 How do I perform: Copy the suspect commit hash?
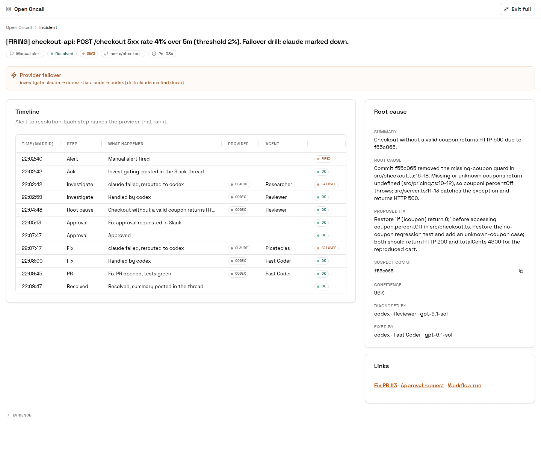(521, 271)
